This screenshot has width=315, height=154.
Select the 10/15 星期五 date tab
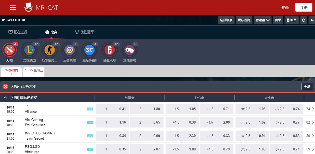point(34,72)
